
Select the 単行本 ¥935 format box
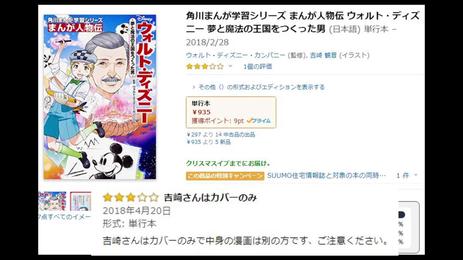231,112
